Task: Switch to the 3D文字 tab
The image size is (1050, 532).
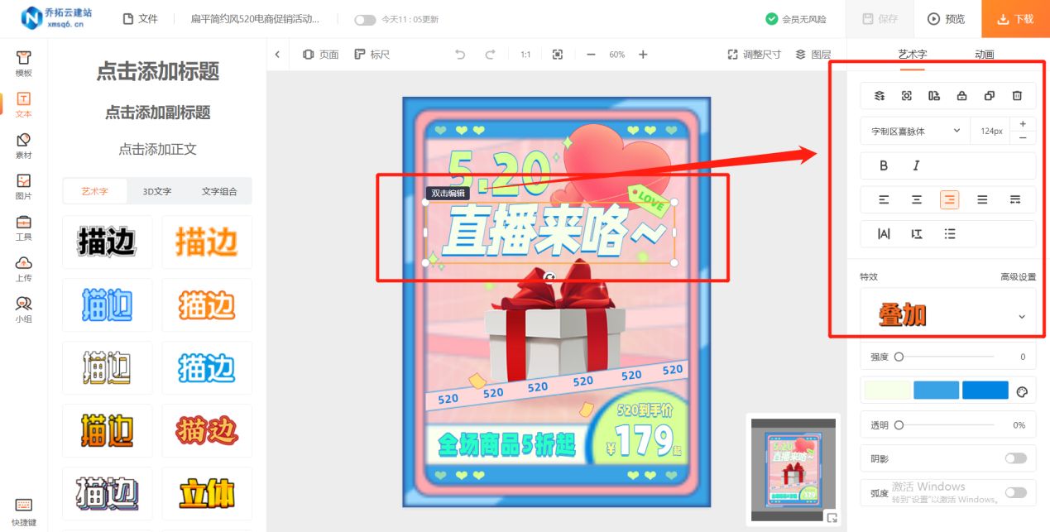Action: click(x=156, y=190)
